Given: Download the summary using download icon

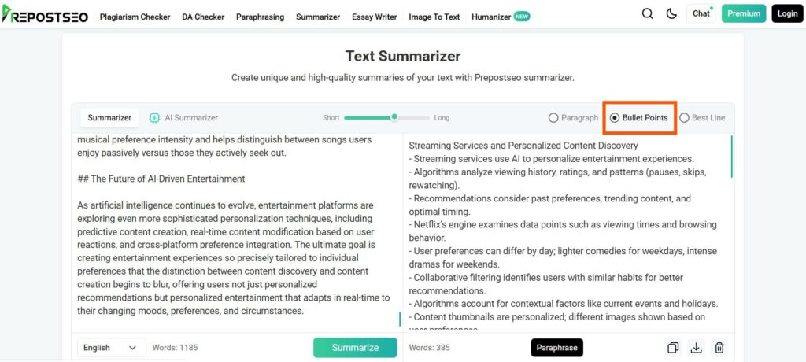Looking at the screenshot, I should coord(696,348).
